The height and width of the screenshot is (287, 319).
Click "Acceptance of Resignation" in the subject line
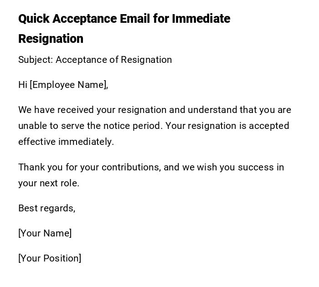113,60
